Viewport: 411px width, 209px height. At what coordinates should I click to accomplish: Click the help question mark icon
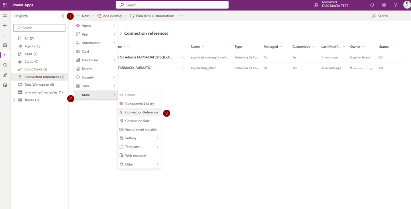click(395, 5)
